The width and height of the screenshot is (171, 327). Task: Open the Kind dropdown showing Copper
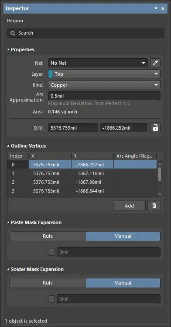104,85
